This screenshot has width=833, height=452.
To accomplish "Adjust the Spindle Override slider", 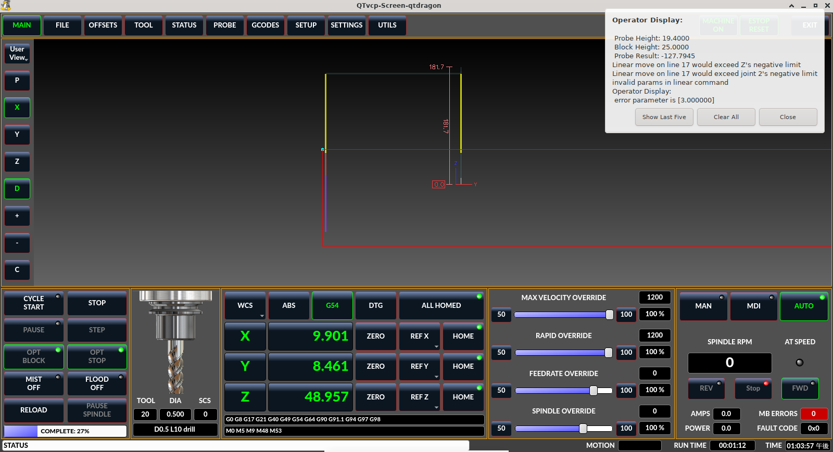I will coord(564,429).
